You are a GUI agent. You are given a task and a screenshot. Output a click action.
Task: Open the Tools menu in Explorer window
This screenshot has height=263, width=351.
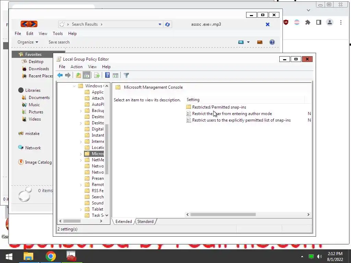click(x=58, y=33)
